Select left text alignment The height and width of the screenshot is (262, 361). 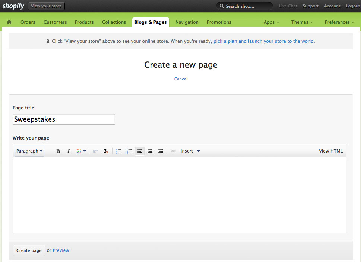click(x=139, y=151)
